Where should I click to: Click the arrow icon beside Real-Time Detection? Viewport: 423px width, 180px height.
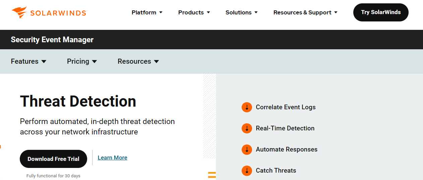pyautogui.click(x=247, y=128)
